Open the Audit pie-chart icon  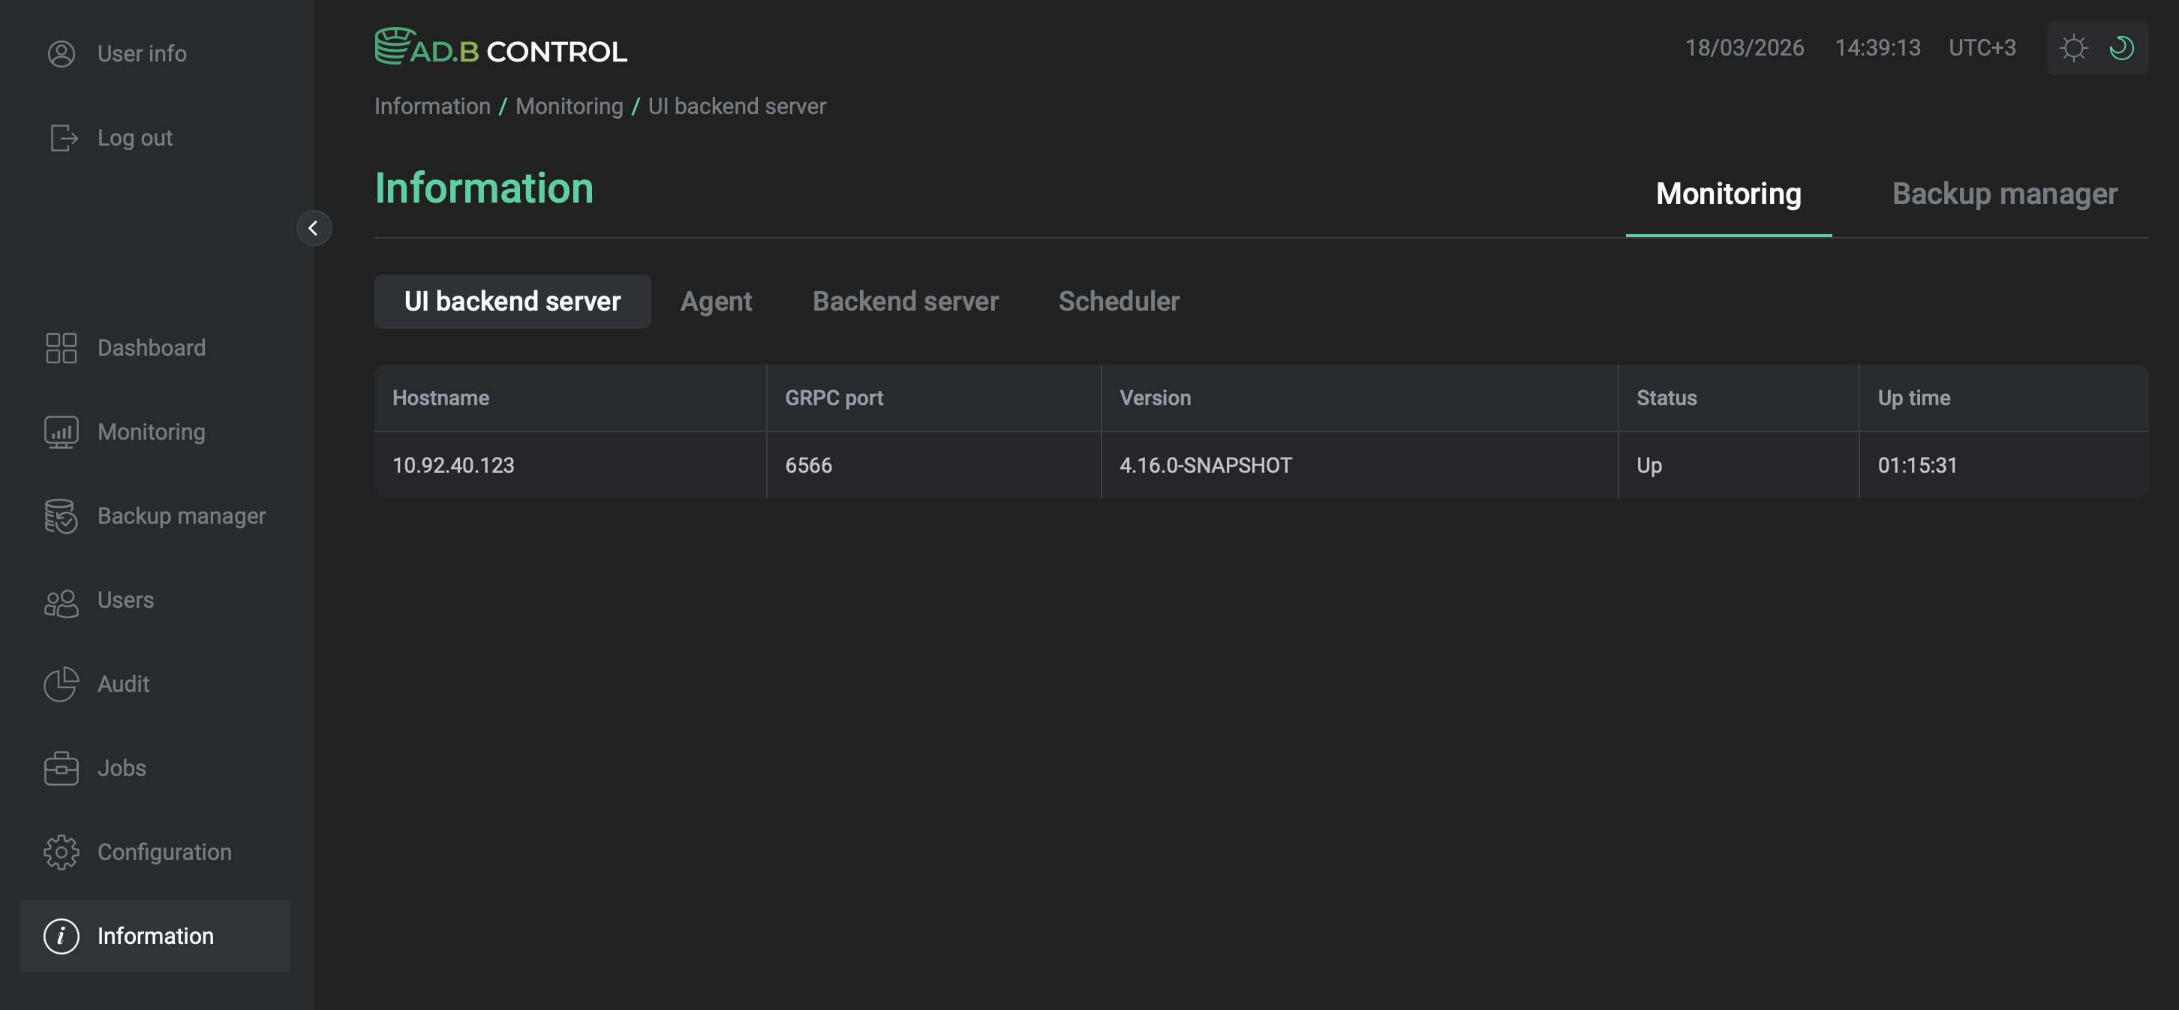60,684
